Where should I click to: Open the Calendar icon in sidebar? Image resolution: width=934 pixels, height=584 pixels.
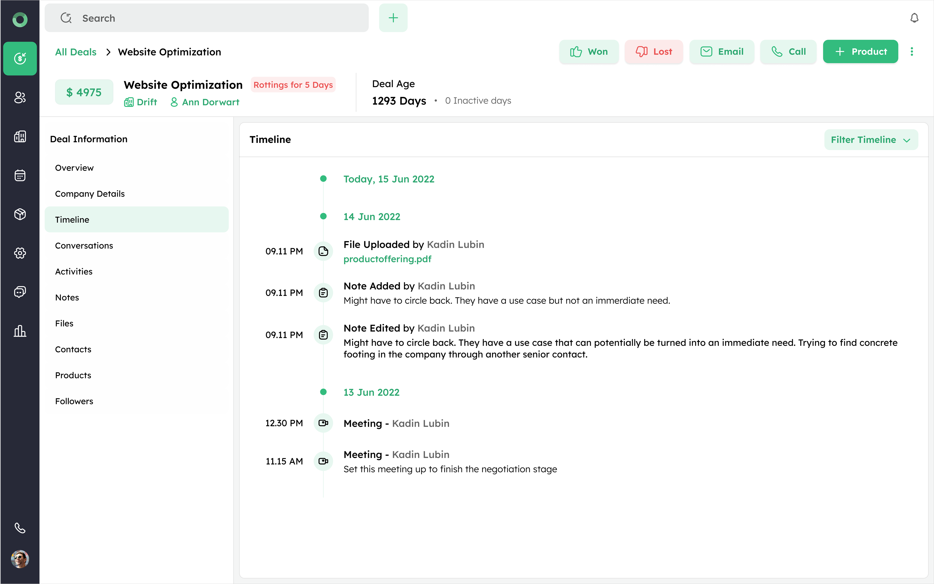pos(20,175)
